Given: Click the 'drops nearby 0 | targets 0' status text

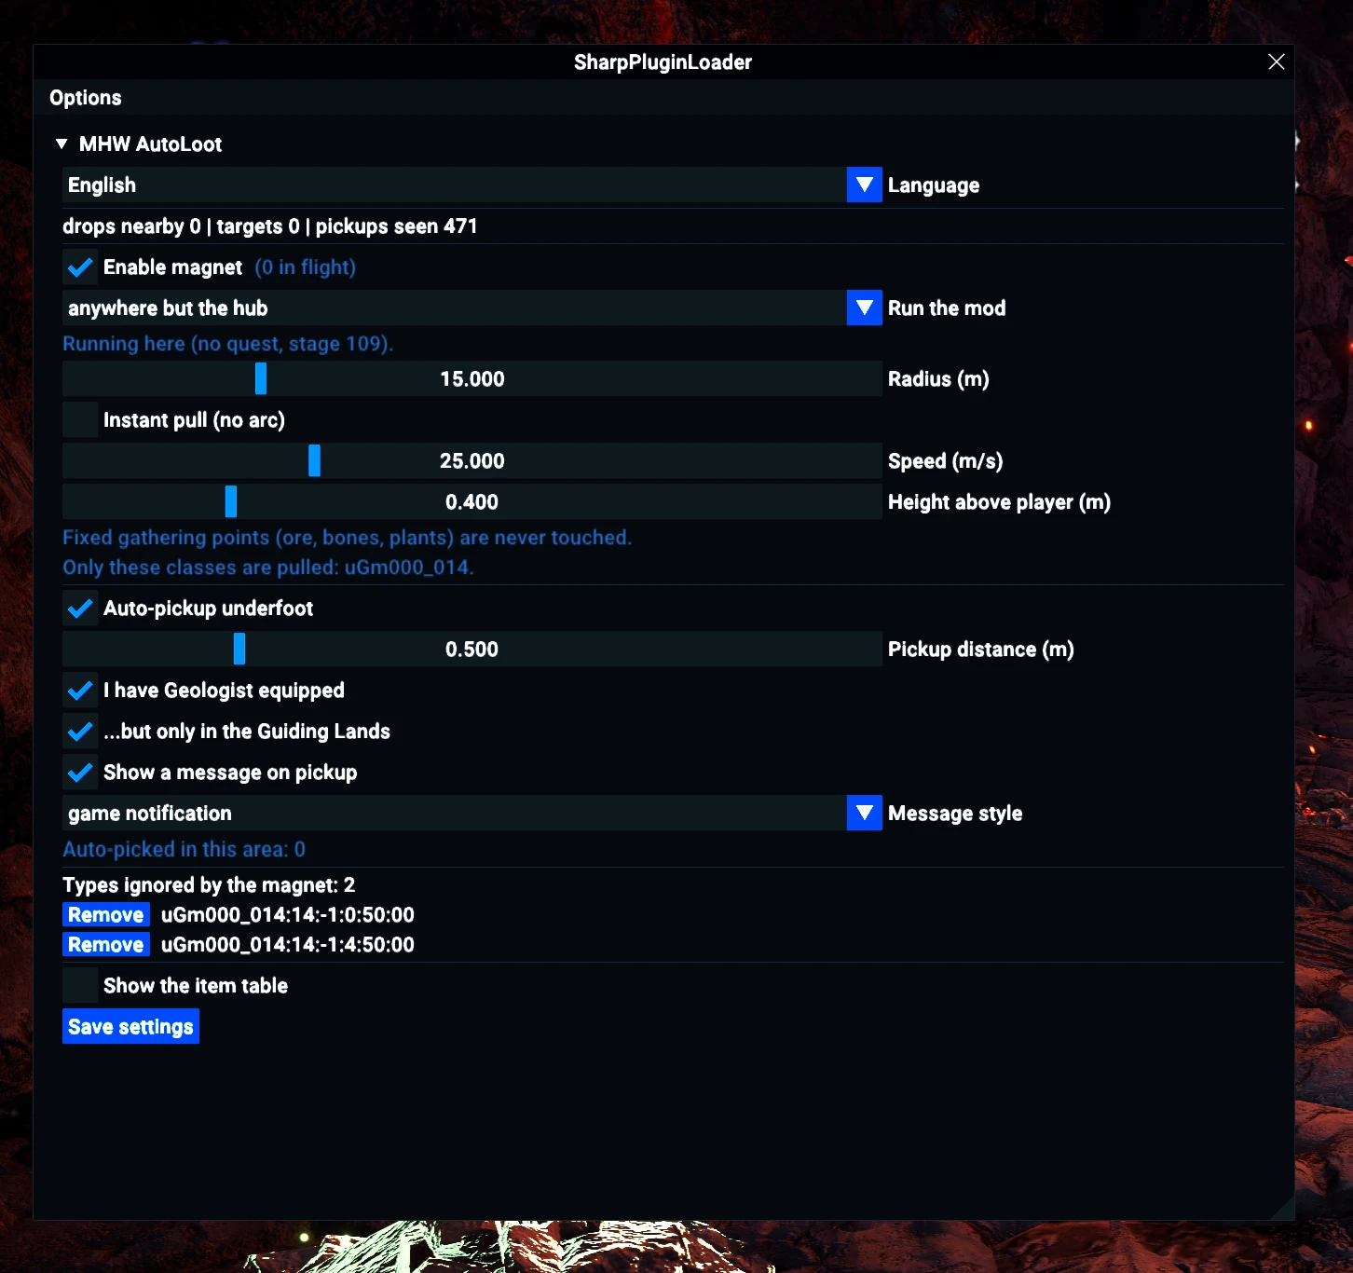Looking at the screenshot, I should coord(181,226).
